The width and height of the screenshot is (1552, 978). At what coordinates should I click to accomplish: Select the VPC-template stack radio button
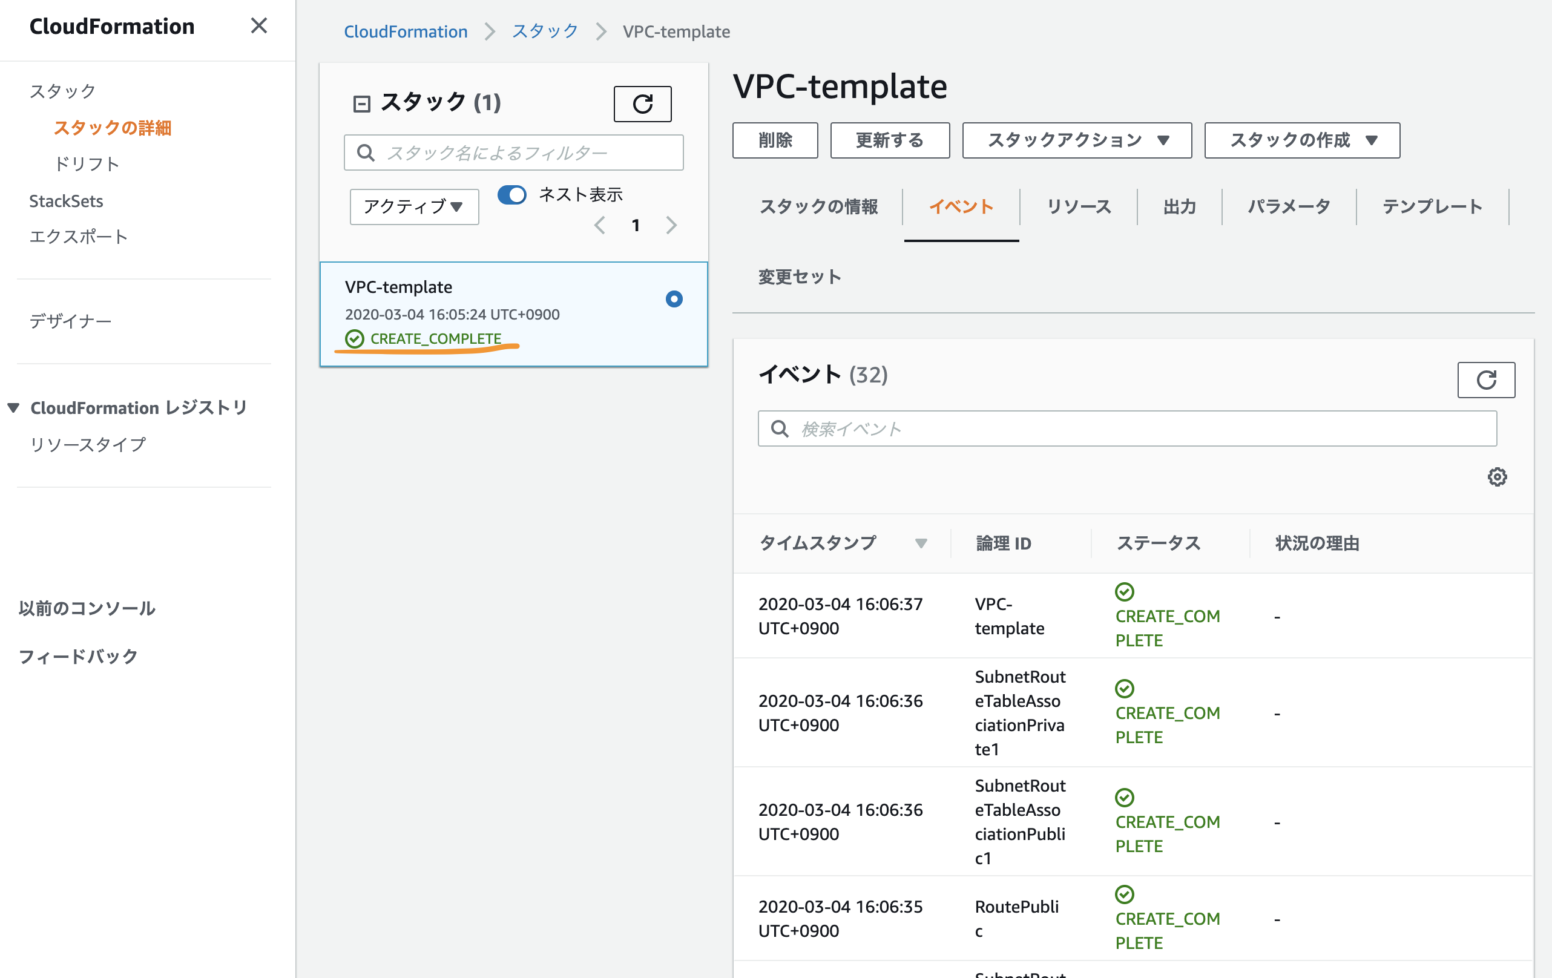click(x=674, y=299)
